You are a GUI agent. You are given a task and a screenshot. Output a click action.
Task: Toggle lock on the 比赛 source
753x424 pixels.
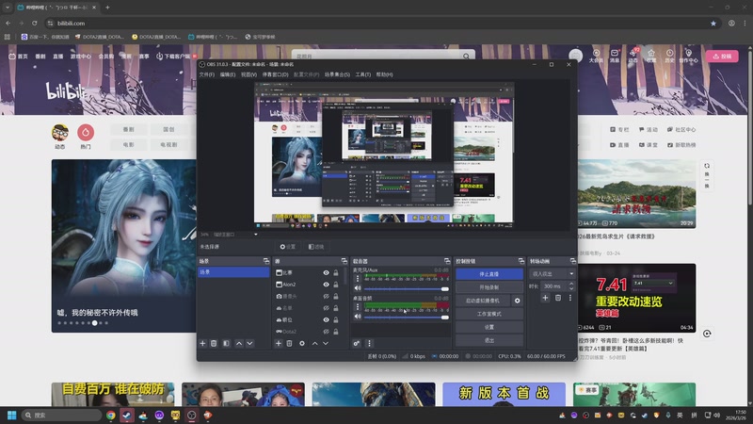click(336, 272)
